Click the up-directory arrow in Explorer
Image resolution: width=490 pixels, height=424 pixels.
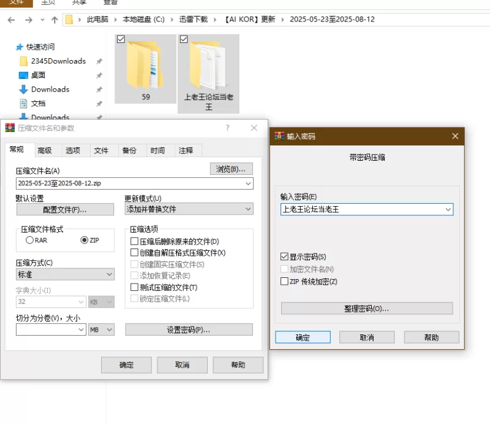point(55,20)
